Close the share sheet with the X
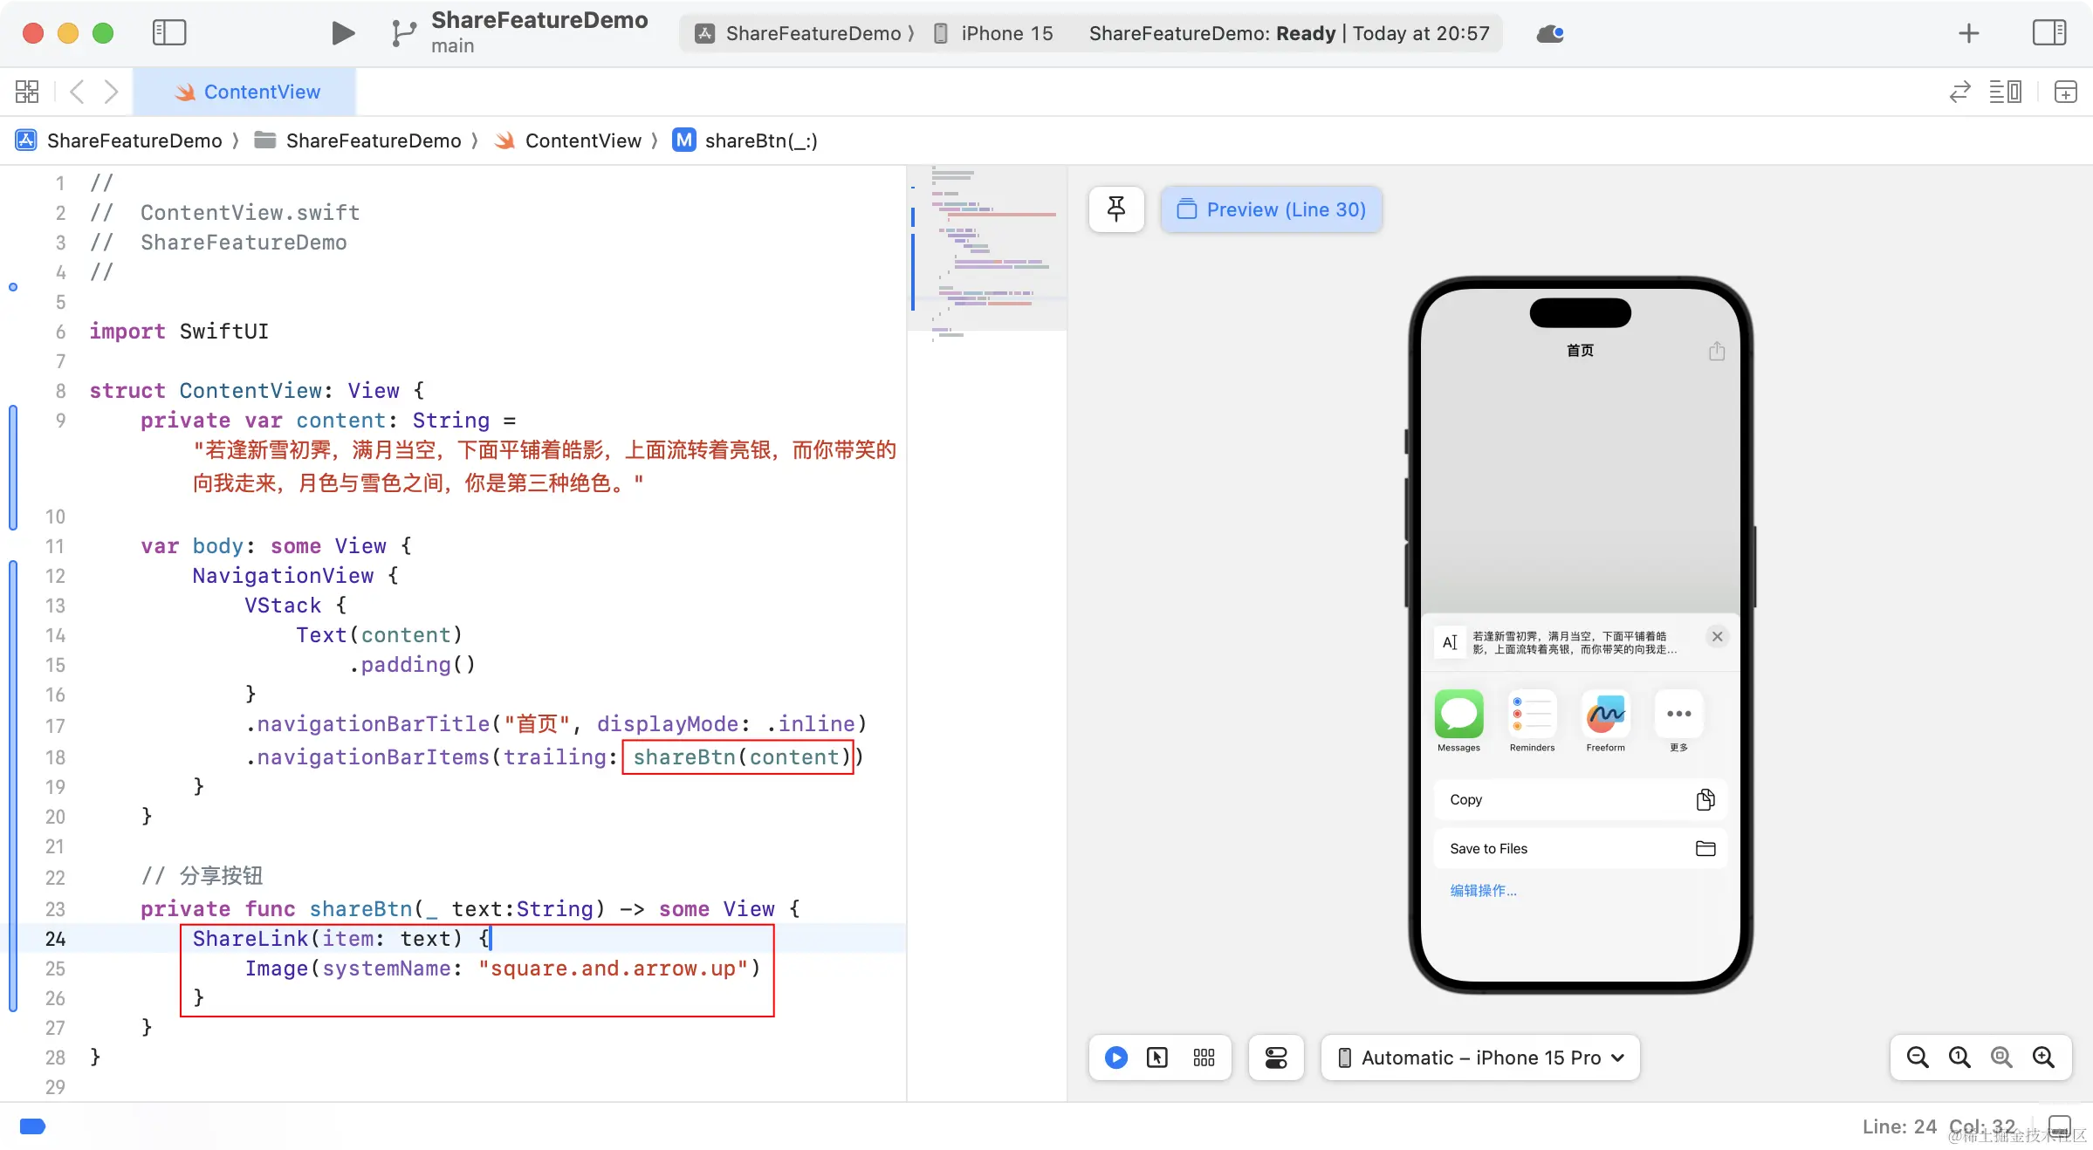The height and width of the screenshot is (1150, 2093). pos(1717,636)
